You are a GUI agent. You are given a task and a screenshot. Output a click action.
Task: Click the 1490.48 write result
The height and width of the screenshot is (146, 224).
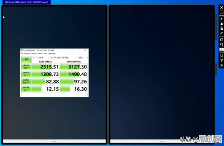point(74,74)
